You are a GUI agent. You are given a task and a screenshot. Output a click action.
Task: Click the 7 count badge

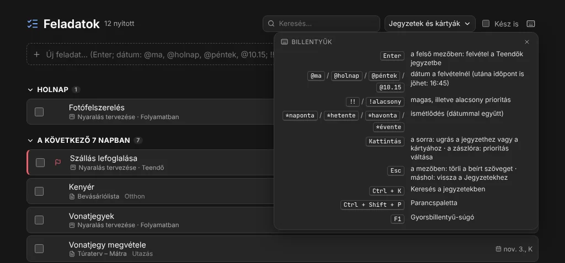tap(137, 141)
